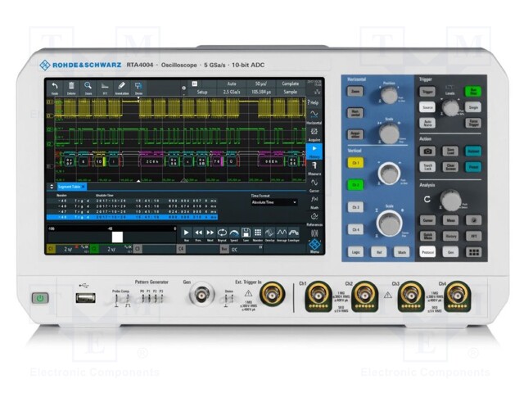
Task: Tap the Annotation pencil icon
Action: tap(121, 87)
